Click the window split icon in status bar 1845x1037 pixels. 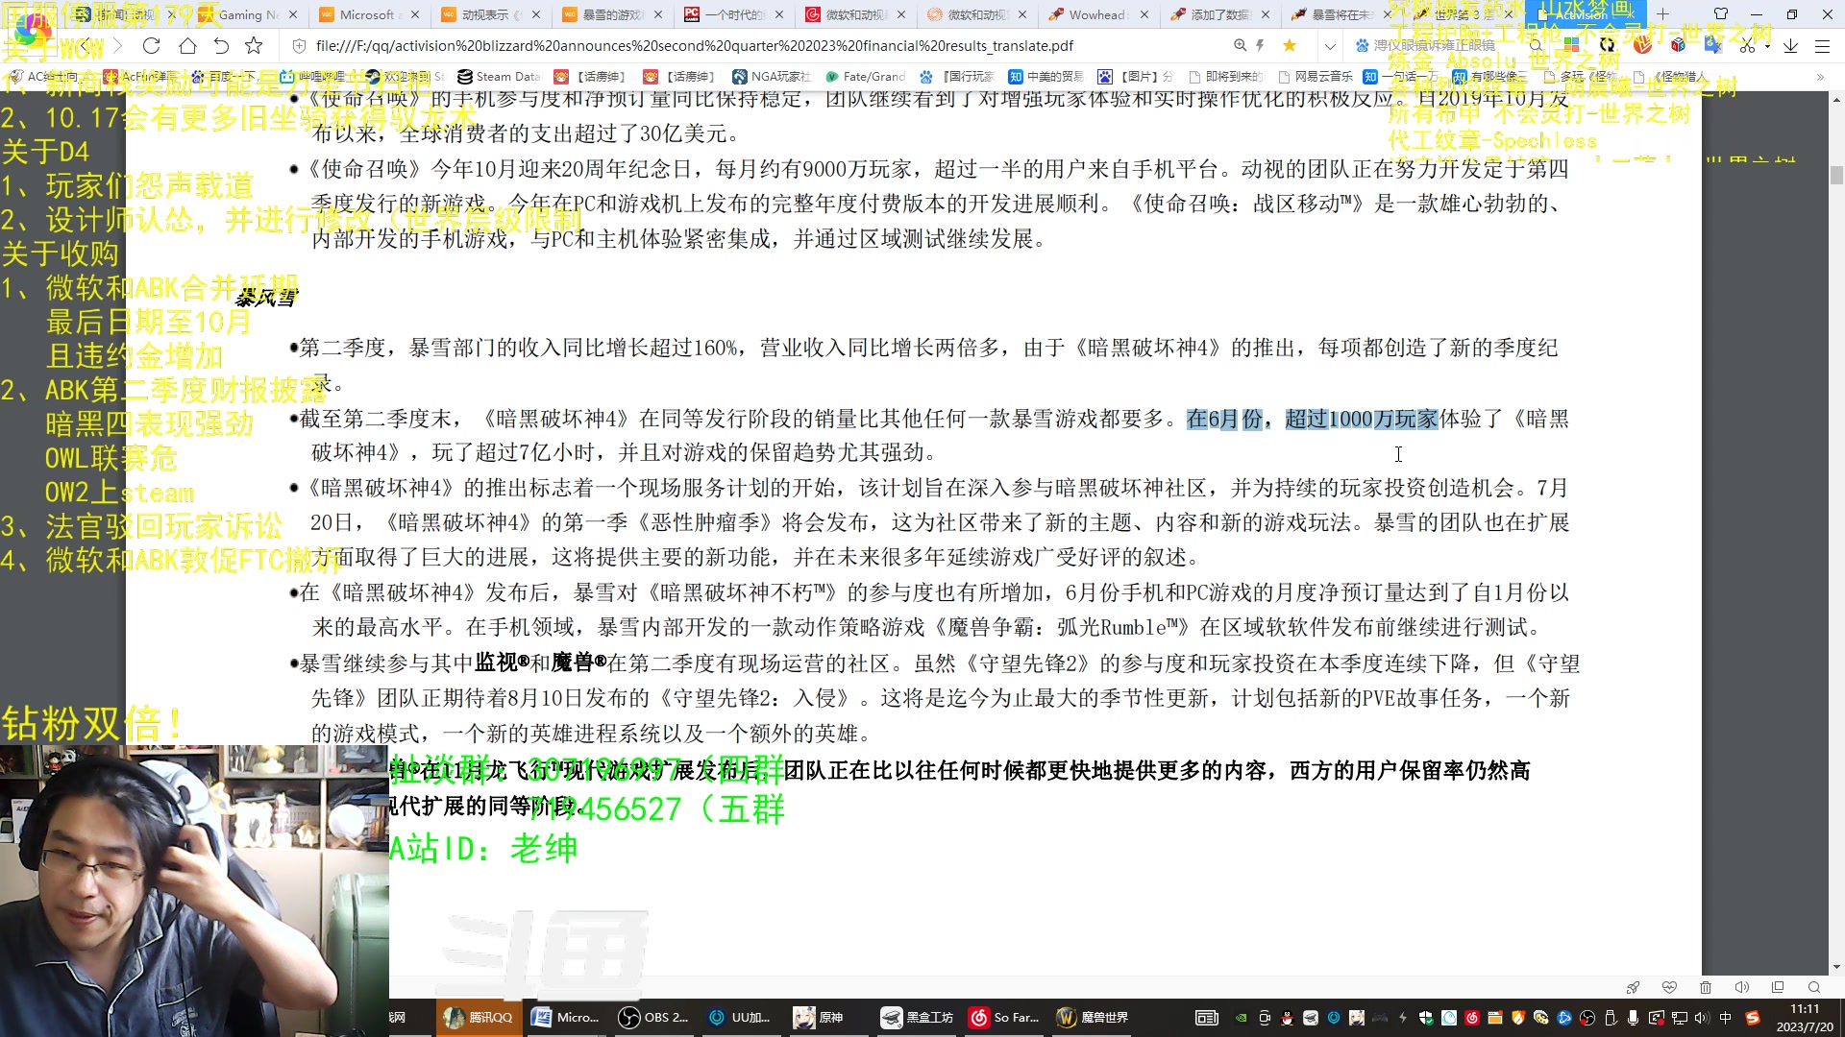pos(1778,987)
